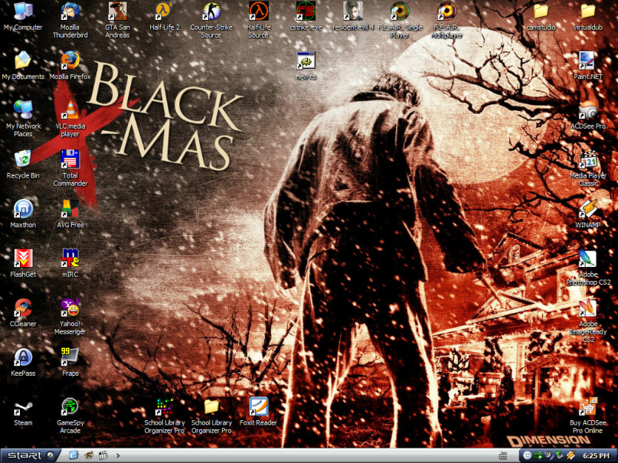Select the GTA San Andreas icon
Viewport: 618px width, 463px height.
(x=117, y=20)
